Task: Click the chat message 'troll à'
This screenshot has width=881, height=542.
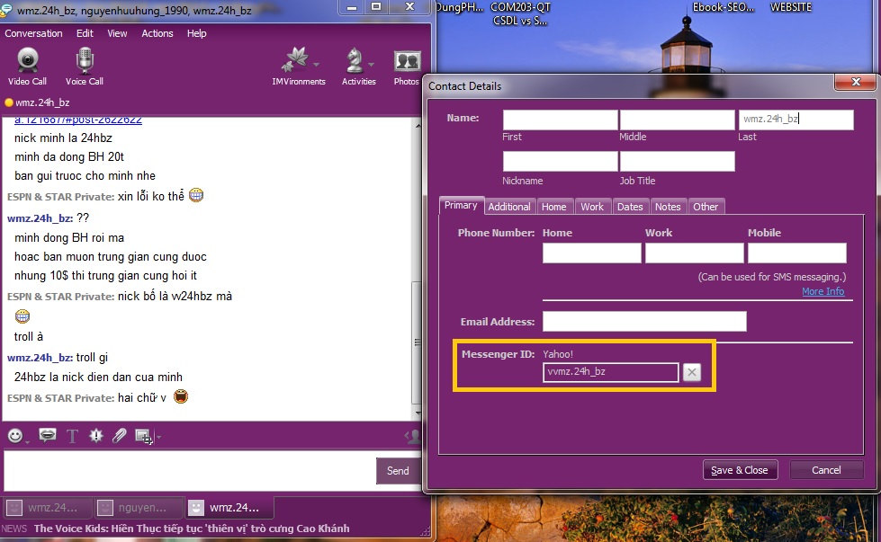Action: click(x=29, y=337)
